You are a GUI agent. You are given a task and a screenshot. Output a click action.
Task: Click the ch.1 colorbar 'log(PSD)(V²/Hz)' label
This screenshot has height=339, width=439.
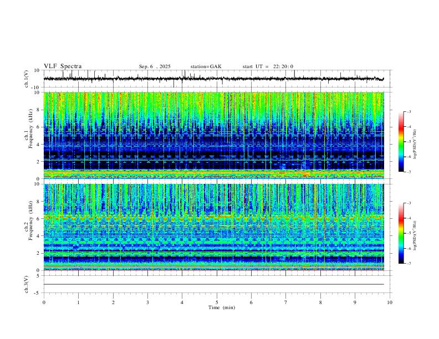coord(415,145)
